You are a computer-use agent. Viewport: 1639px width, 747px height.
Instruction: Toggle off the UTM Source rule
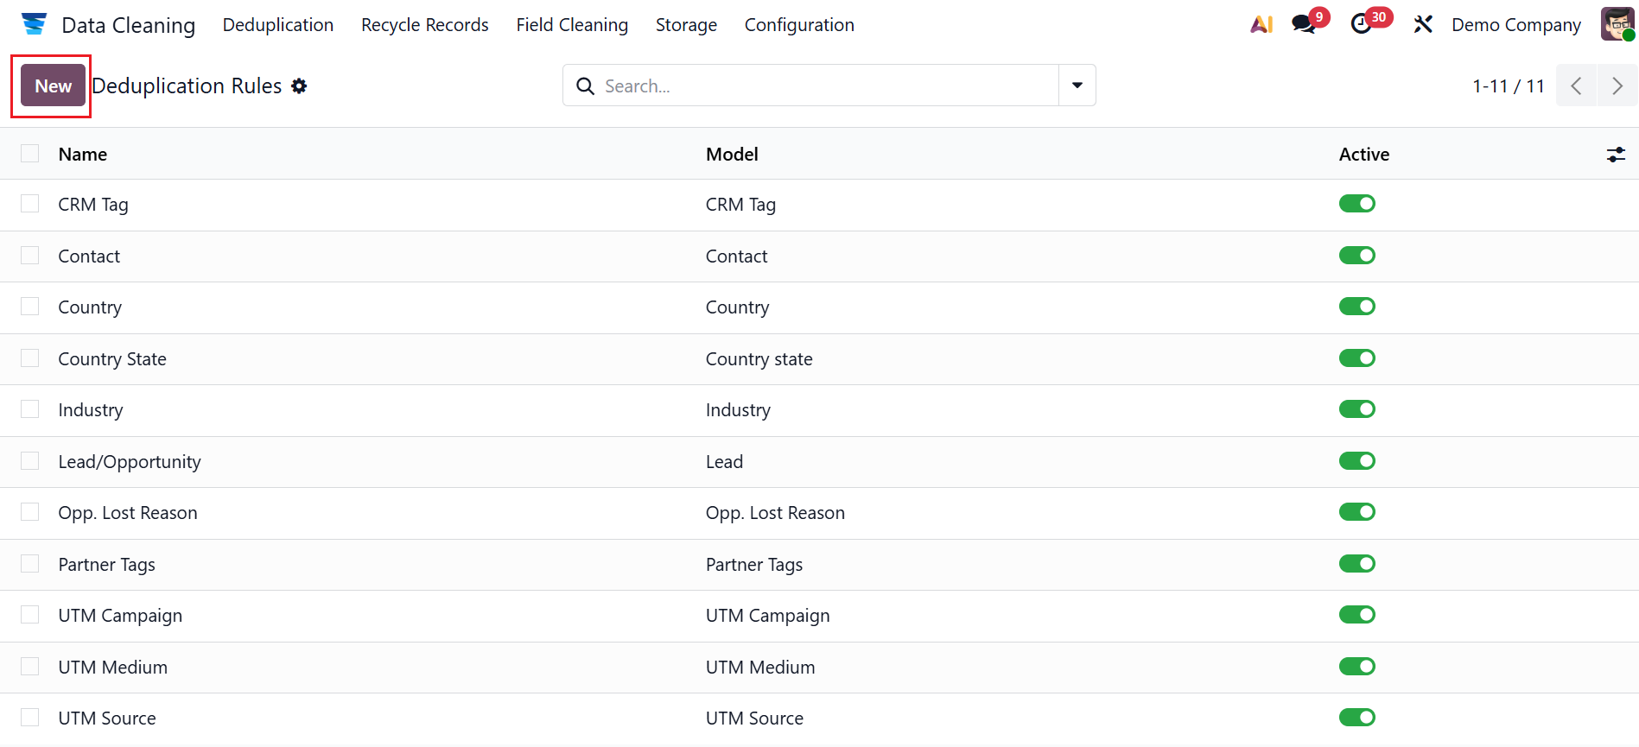pos(1356,718)
